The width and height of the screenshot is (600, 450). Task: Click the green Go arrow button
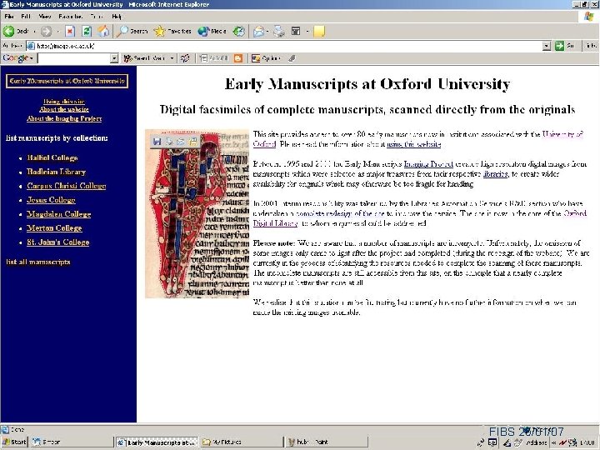(x=559, y=46)
